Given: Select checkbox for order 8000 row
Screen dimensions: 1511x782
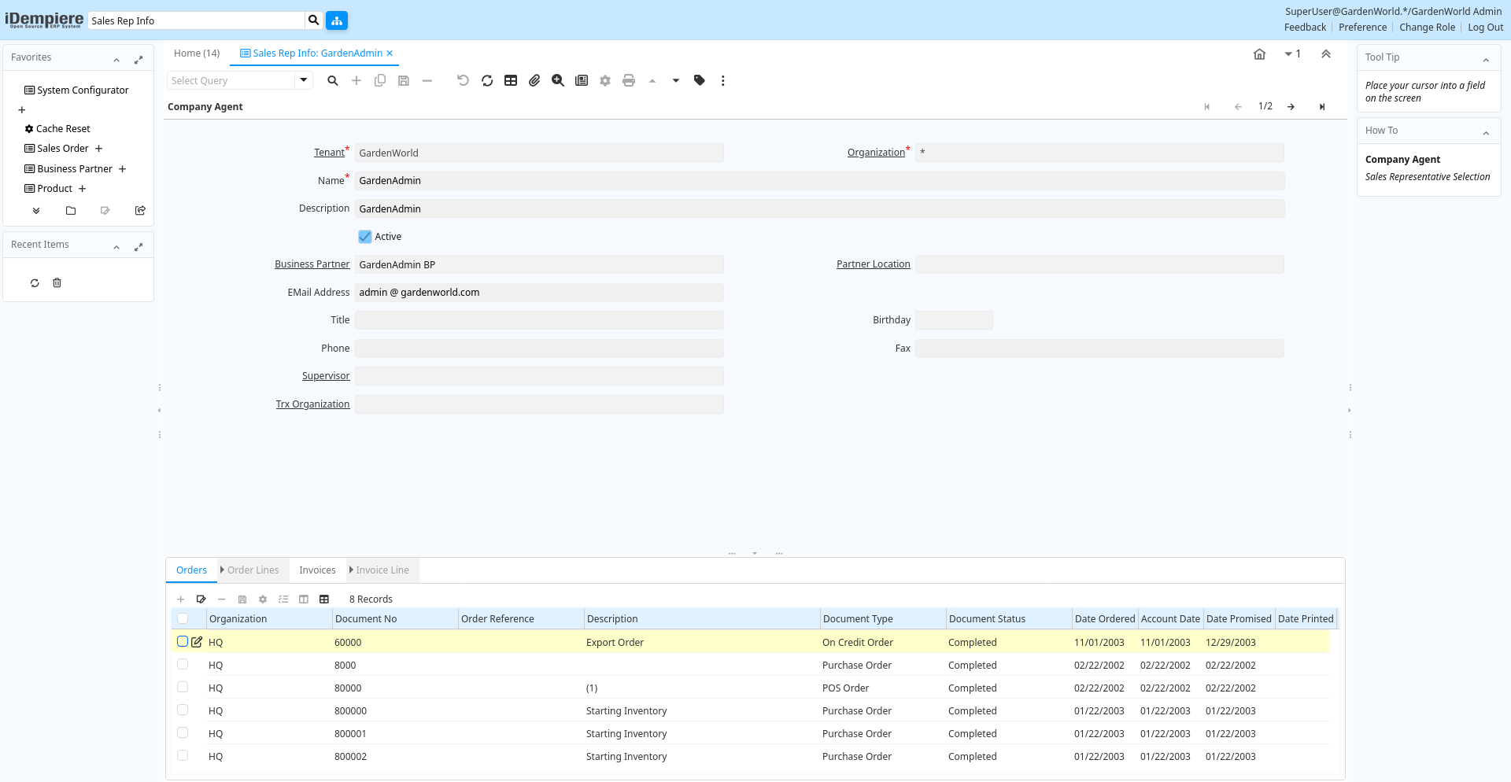Looking at the screenshot, I should (x=183, y=665).
